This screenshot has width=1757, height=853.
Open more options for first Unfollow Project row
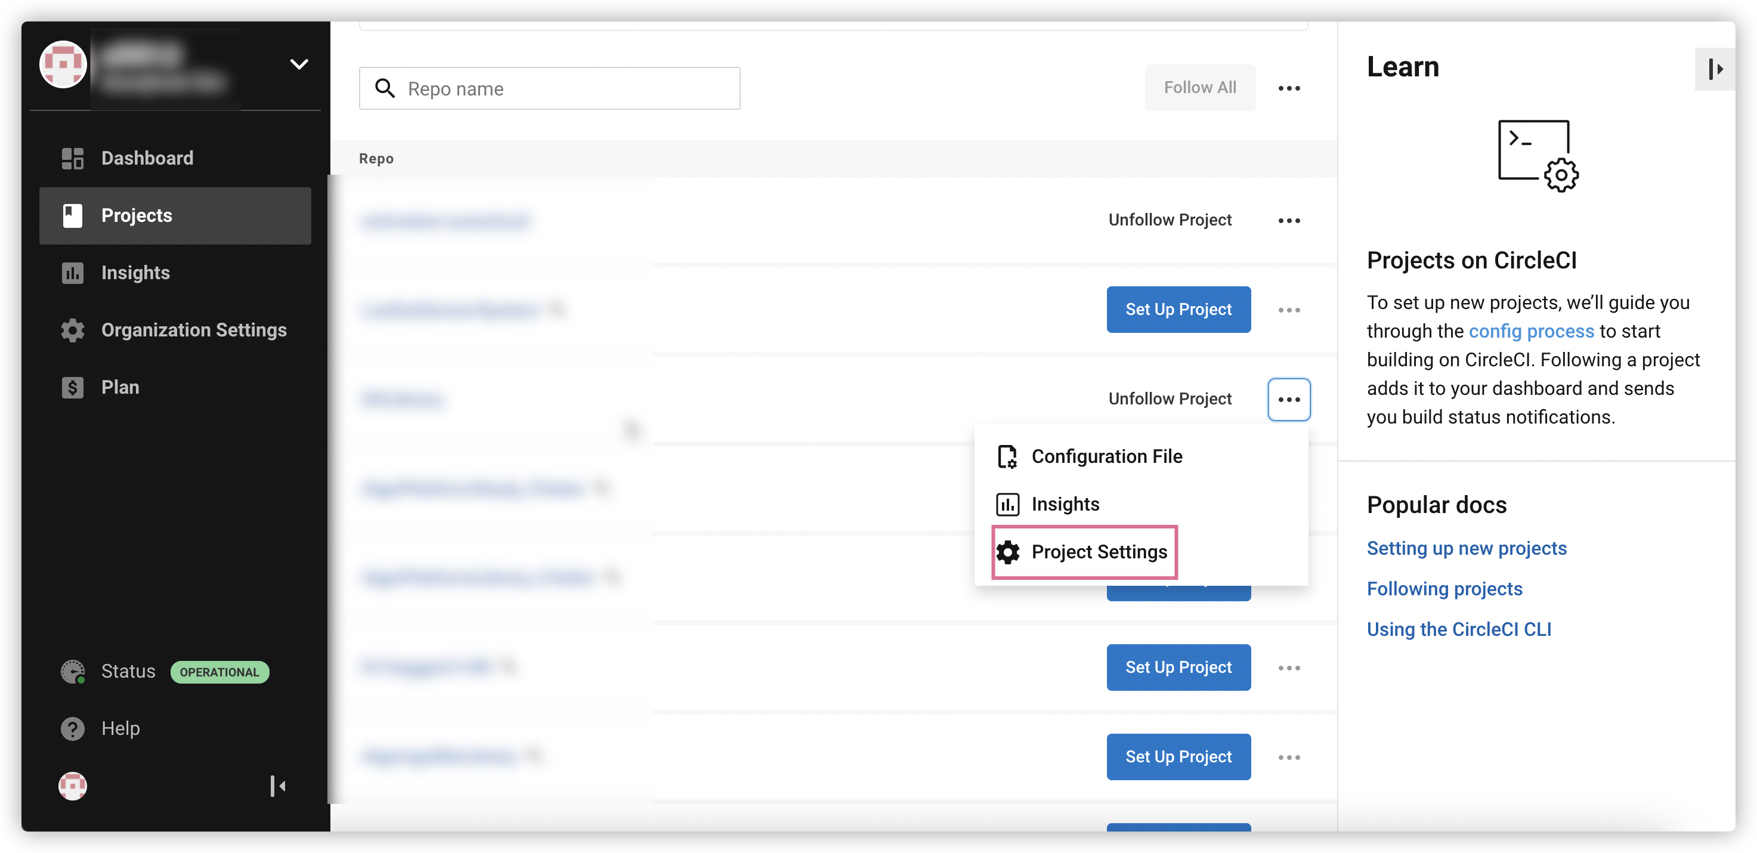click(x=1288, y=221)
